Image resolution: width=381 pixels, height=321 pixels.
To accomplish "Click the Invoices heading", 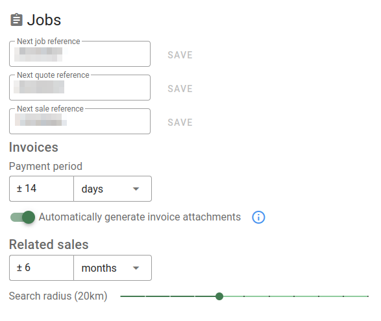I will [x=34, y=147].
